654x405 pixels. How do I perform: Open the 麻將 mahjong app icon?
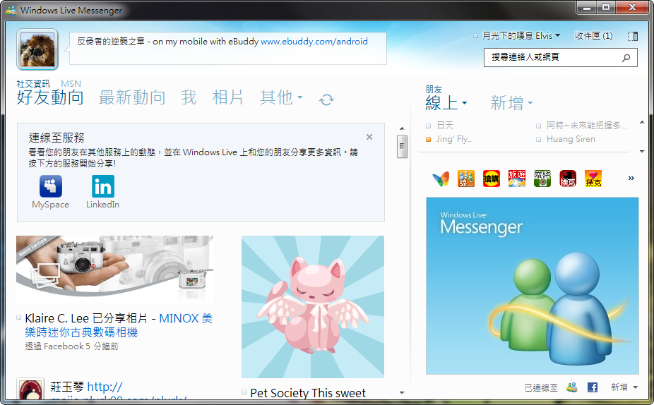click(x=542, y=179)
